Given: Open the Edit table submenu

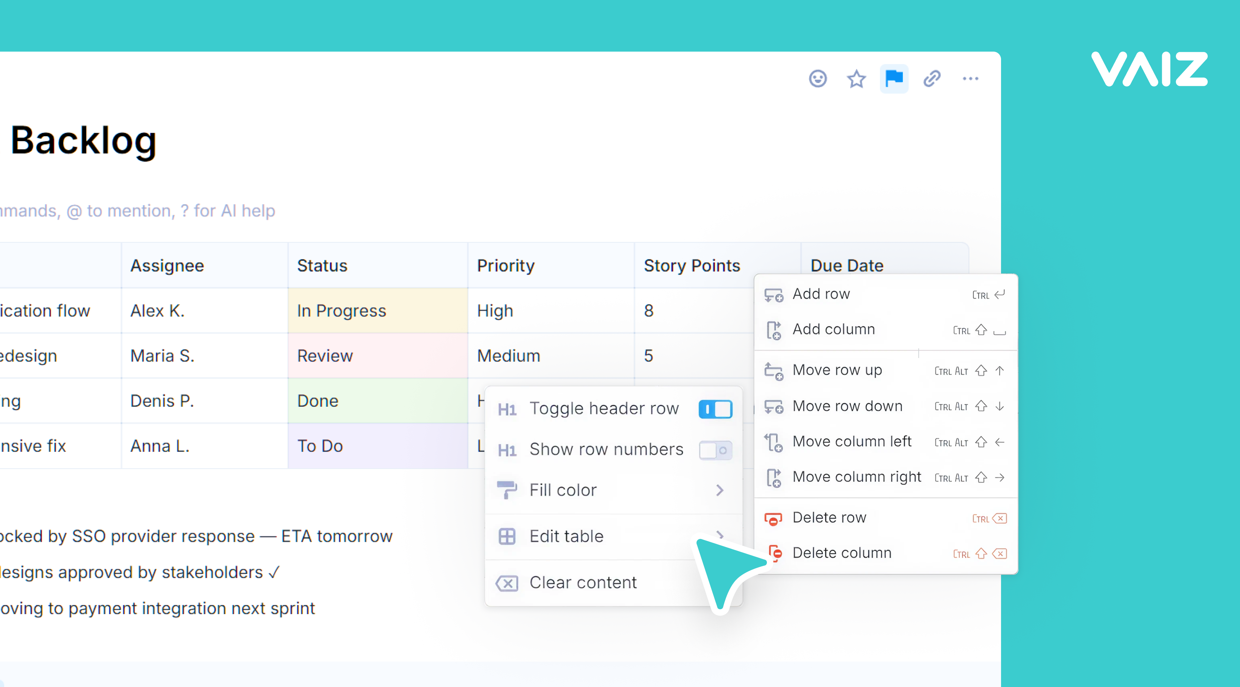Looking at the screenshot, I should (x=566, y=536).
